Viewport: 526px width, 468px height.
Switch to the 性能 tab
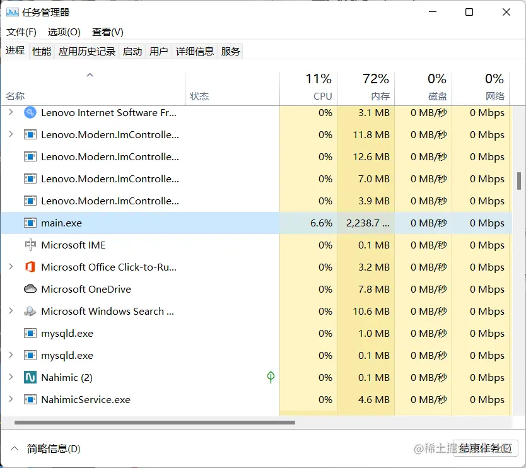42,51
